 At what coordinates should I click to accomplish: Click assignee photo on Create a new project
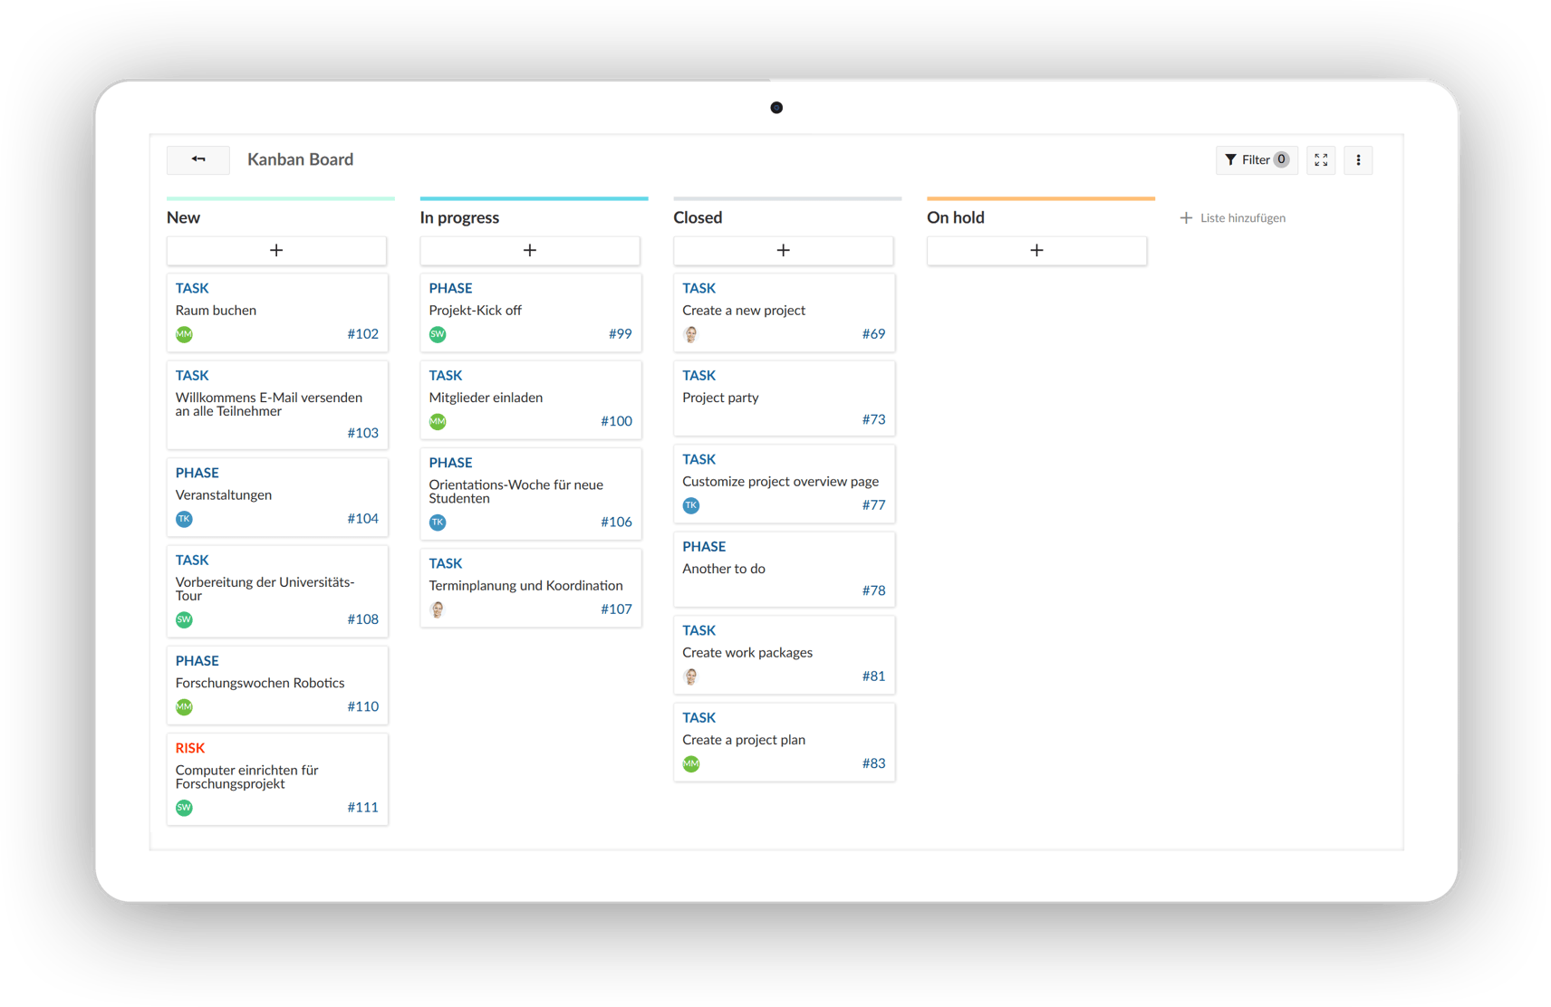tap(691, 335)
